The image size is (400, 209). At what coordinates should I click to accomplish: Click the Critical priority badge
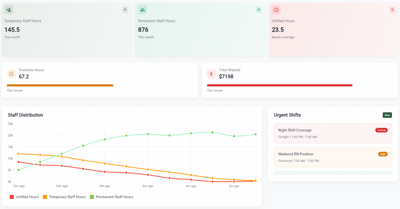click(381, 130)
